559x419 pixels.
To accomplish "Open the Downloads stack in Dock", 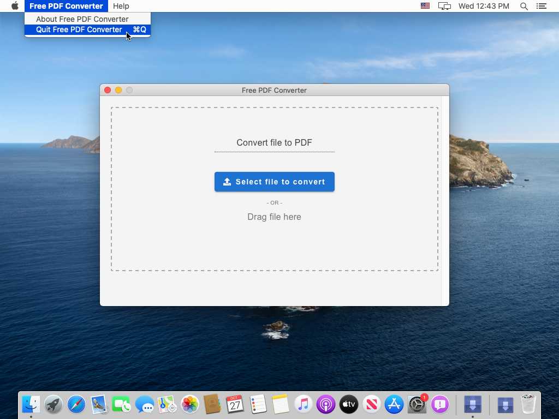I will click(x=505, y=404).
